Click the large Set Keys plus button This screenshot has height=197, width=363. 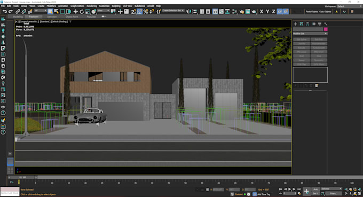[x=306, y=192]
